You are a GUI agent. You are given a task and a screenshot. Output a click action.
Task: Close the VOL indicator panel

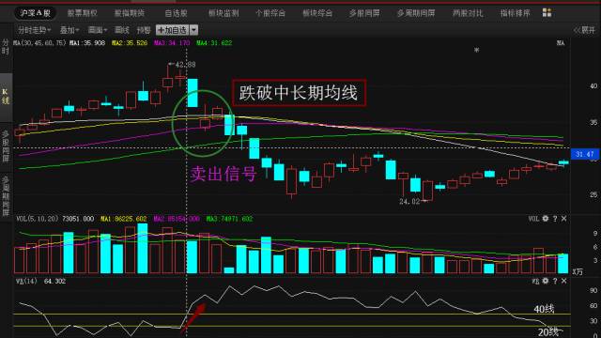coord(563,219)
